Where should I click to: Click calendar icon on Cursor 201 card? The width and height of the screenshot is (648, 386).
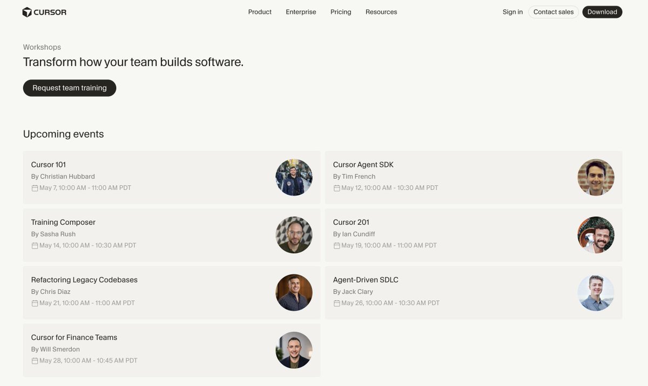click(x=336, y=246)
